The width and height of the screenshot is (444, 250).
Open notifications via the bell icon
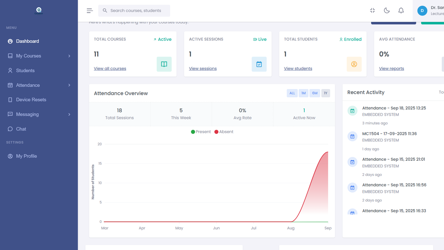[x=401, y=11]
